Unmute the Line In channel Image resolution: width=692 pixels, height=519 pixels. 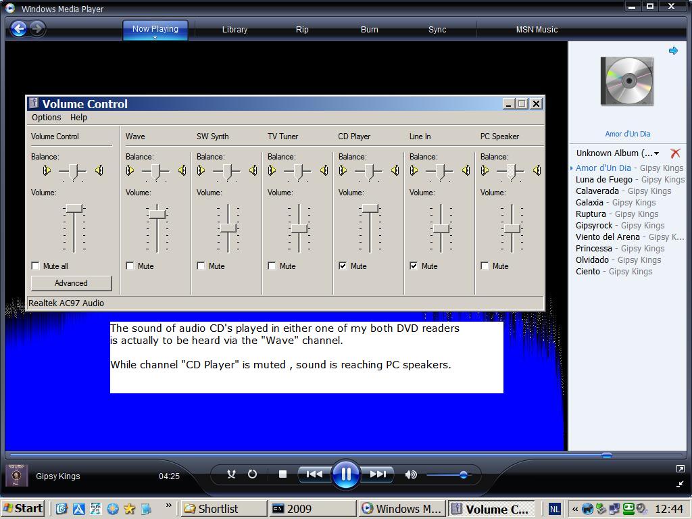pyautogui.click(x=414, y=266)
